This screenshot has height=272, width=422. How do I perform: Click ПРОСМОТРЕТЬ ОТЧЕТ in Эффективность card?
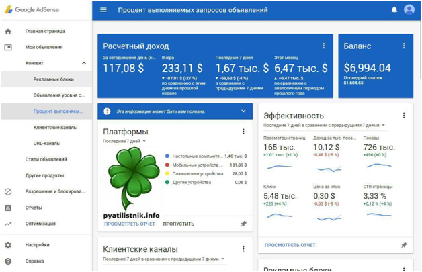290,245
